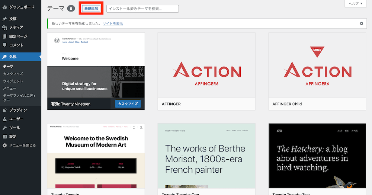The height and width of the screenshot is (195, 372).
Task: Click the wrench icon beside ツール
Action: click(4, 128)
